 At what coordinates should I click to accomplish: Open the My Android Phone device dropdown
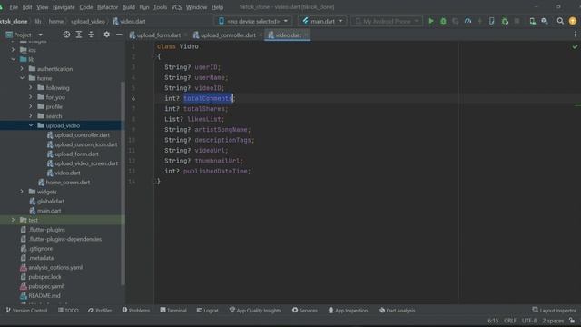point(387,21)
